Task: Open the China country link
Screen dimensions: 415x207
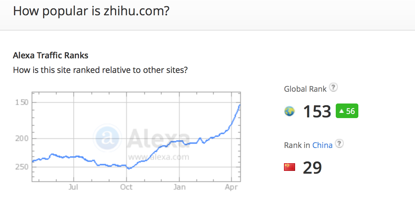Action: [x=322, y=145]
